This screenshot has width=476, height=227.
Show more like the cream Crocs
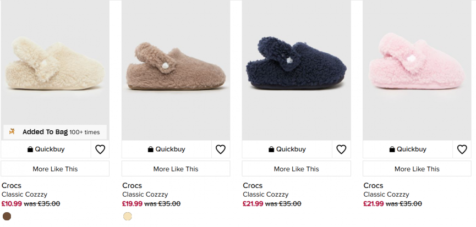(55, 169)
